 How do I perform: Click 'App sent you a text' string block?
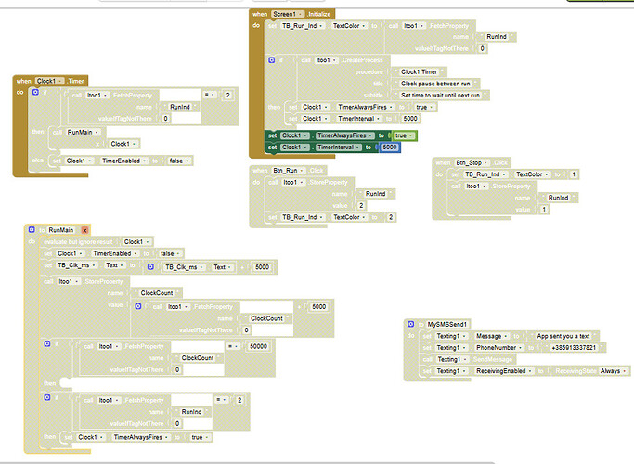tap(563, 335)
